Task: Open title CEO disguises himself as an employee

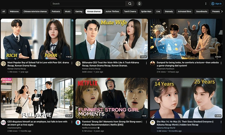Action: [37, 123]
